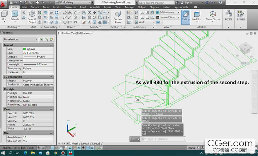Open the Groups panel button
Screen dimensions: 258x156
pyautogui.click(x=241, y=15)
